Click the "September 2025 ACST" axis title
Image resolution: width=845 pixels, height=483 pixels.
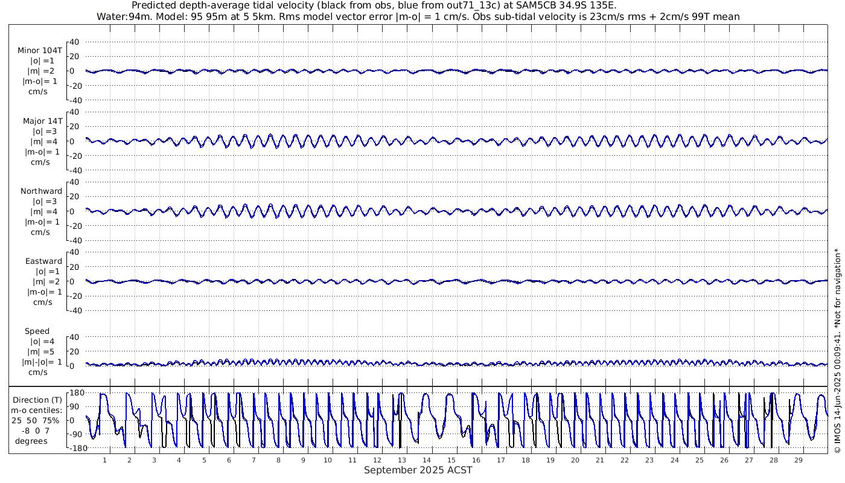coord(418,470)
